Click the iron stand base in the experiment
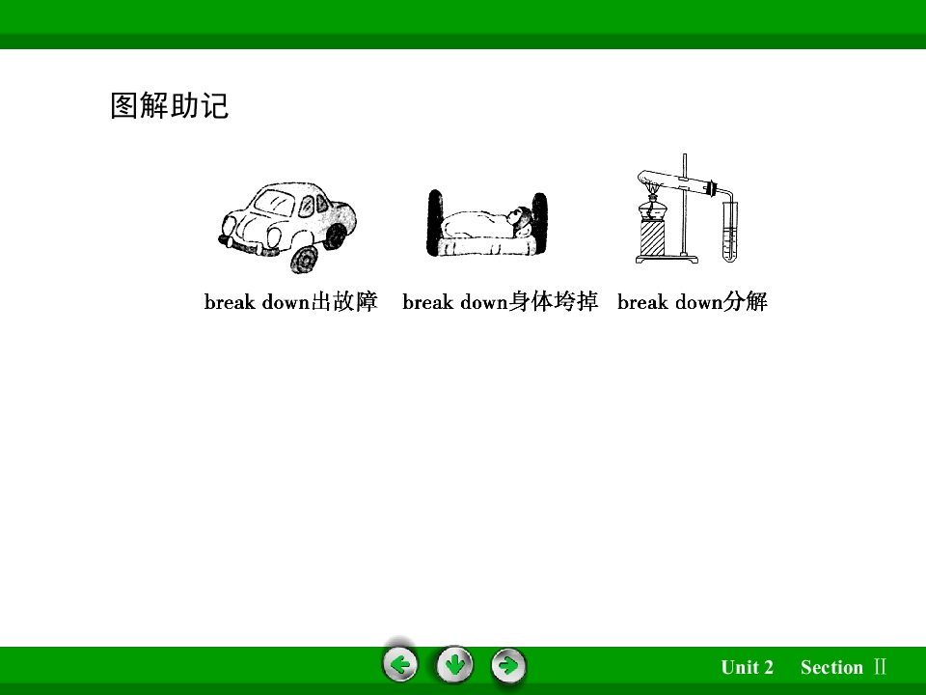The width and height of the screenshot is (926, 695). [667, 259]
